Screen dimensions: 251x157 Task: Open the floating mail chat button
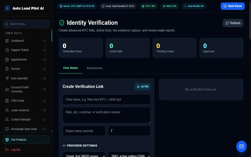(241, 146)
